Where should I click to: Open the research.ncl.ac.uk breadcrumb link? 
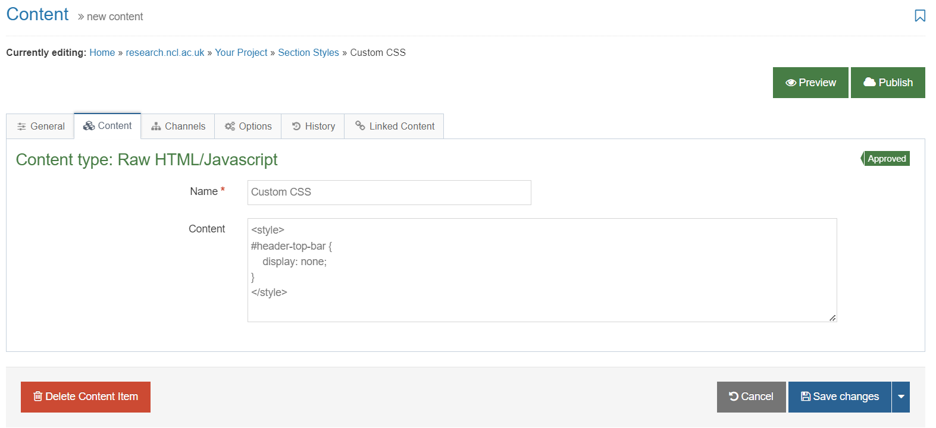point(165,52)
